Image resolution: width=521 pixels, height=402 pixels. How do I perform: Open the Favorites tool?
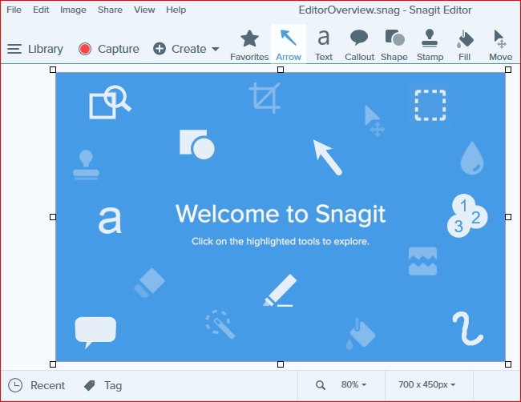click(249, 45)
